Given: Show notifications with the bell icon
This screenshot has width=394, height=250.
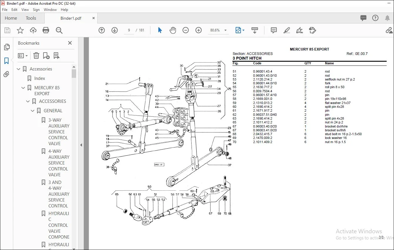Looking at the screenshot, I should tap(387, 18).
